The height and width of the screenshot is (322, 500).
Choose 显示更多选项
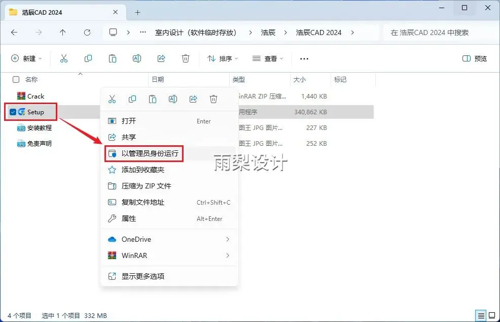pyautogui.click(x=169, y=276)
